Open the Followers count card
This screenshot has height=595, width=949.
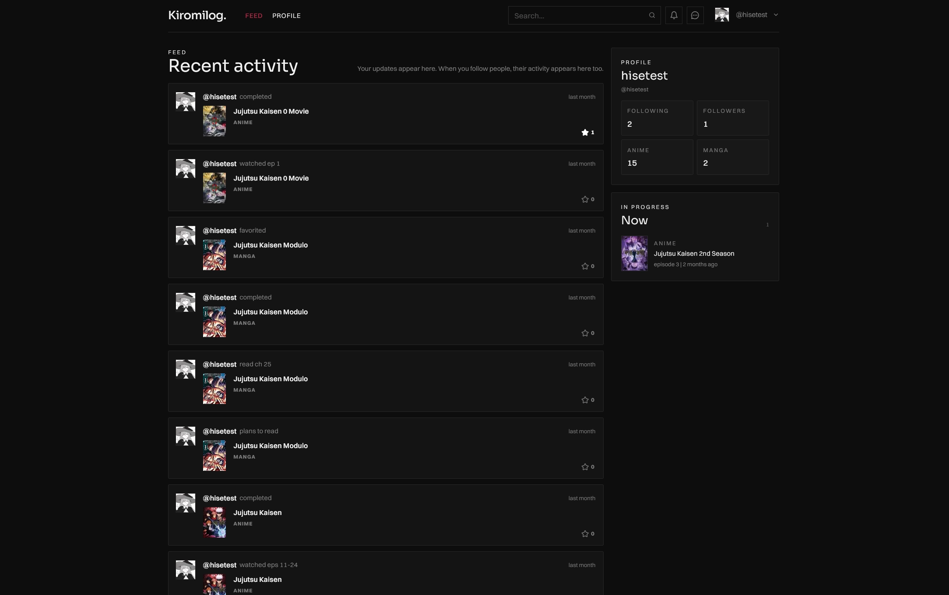[x=733, y=118]
